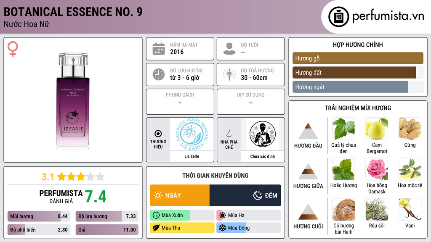Image resolution: width=431 pixels, height=242 pixels.
Task: Click the Hương cuối pyramid icon
Action: [x=308, y=212]
